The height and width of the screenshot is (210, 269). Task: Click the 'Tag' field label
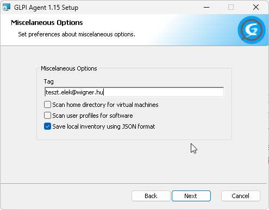coord(49,81)
